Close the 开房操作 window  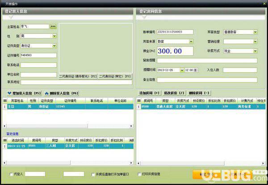[x=265, y=3]
